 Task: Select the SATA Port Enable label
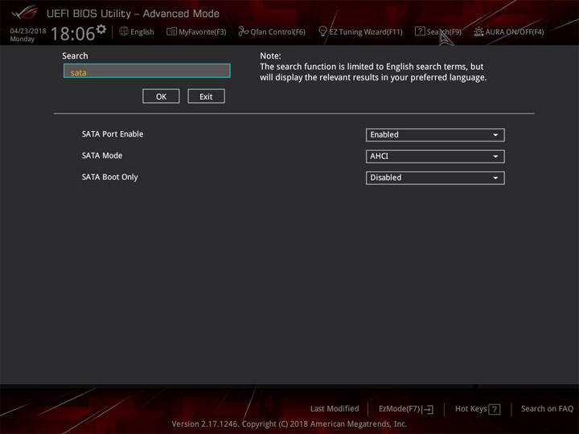(x=113, y=134)
